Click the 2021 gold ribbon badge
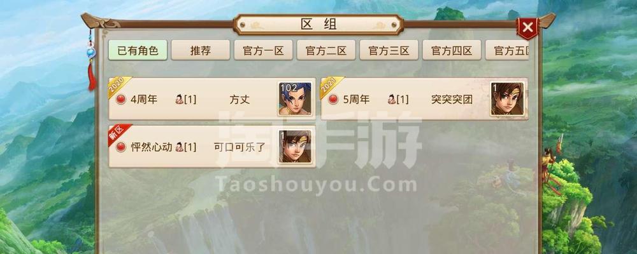Image resolution: width=637 pixels, height=254 pixels. [330, 86]
